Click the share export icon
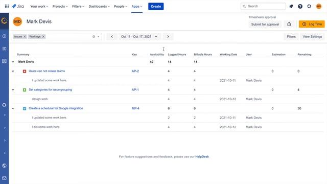The width and height of the screenshot is (327, 184). tap(289, 24)
